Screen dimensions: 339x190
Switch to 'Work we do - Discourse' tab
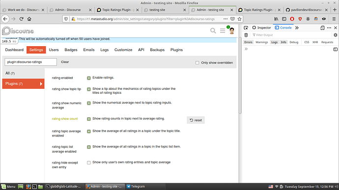click(24, 10)
